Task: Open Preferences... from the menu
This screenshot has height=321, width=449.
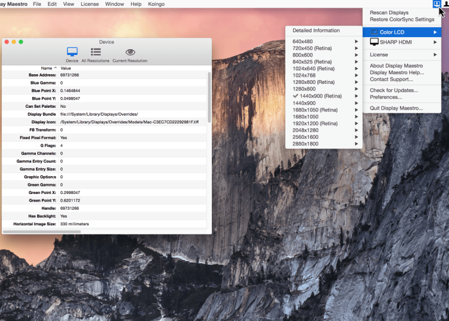Action: pos(386,97)
